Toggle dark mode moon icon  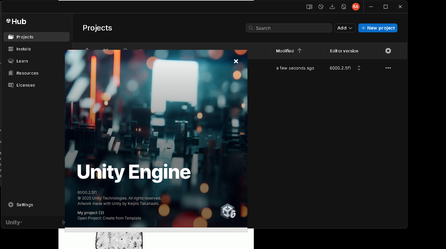(x=321, y=7)
